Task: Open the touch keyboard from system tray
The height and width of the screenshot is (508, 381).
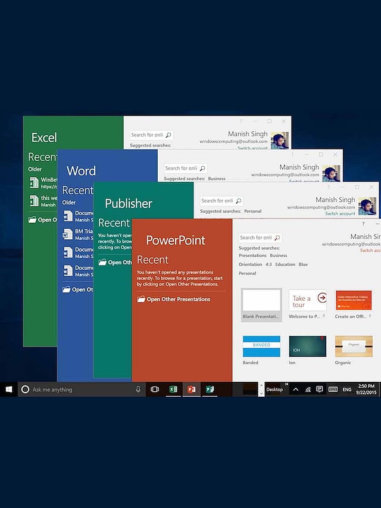Action: tap(333, 389)
